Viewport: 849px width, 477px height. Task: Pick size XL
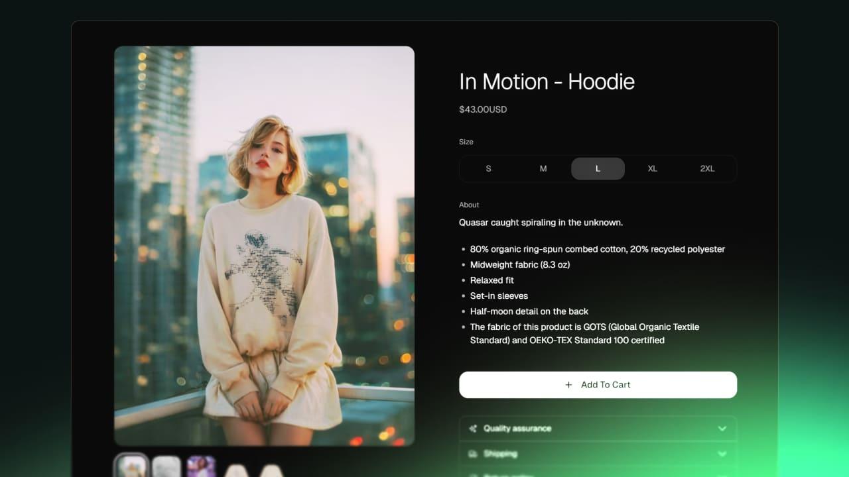coord(653,169)
